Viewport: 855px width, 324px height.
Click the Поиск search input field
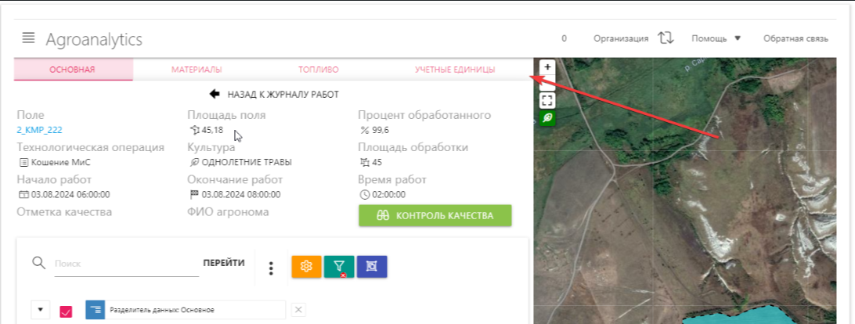tap(125, 264)
